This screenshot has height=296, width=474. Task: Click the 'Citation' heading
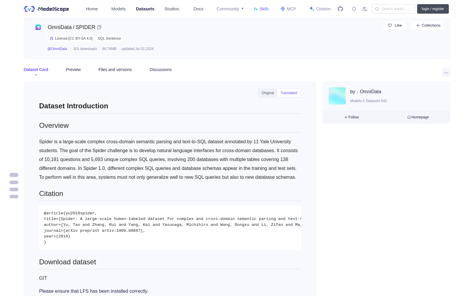tap(51, 194)
